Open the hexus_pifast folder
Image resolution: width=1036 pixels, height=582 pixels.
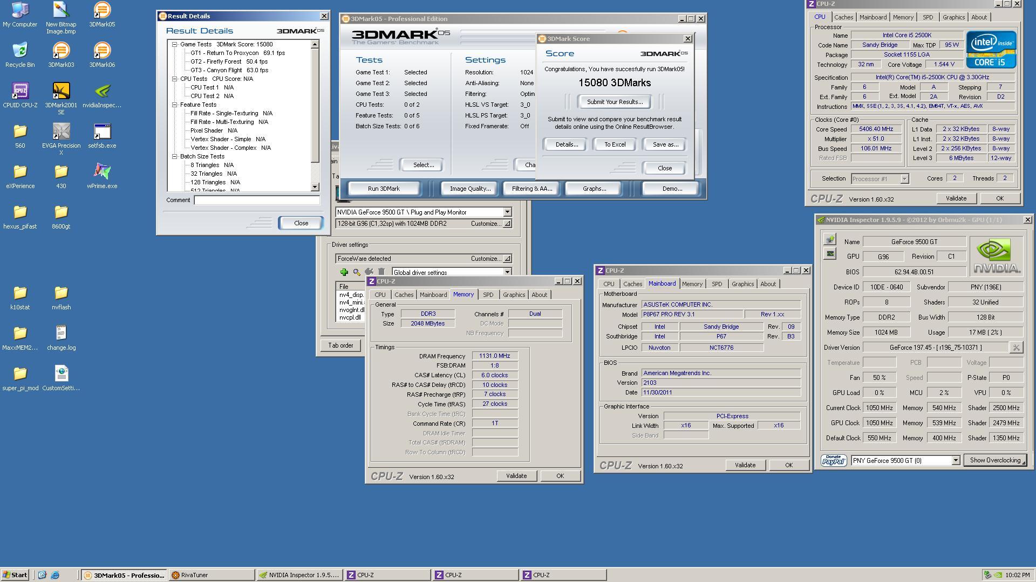click(20, 217)
